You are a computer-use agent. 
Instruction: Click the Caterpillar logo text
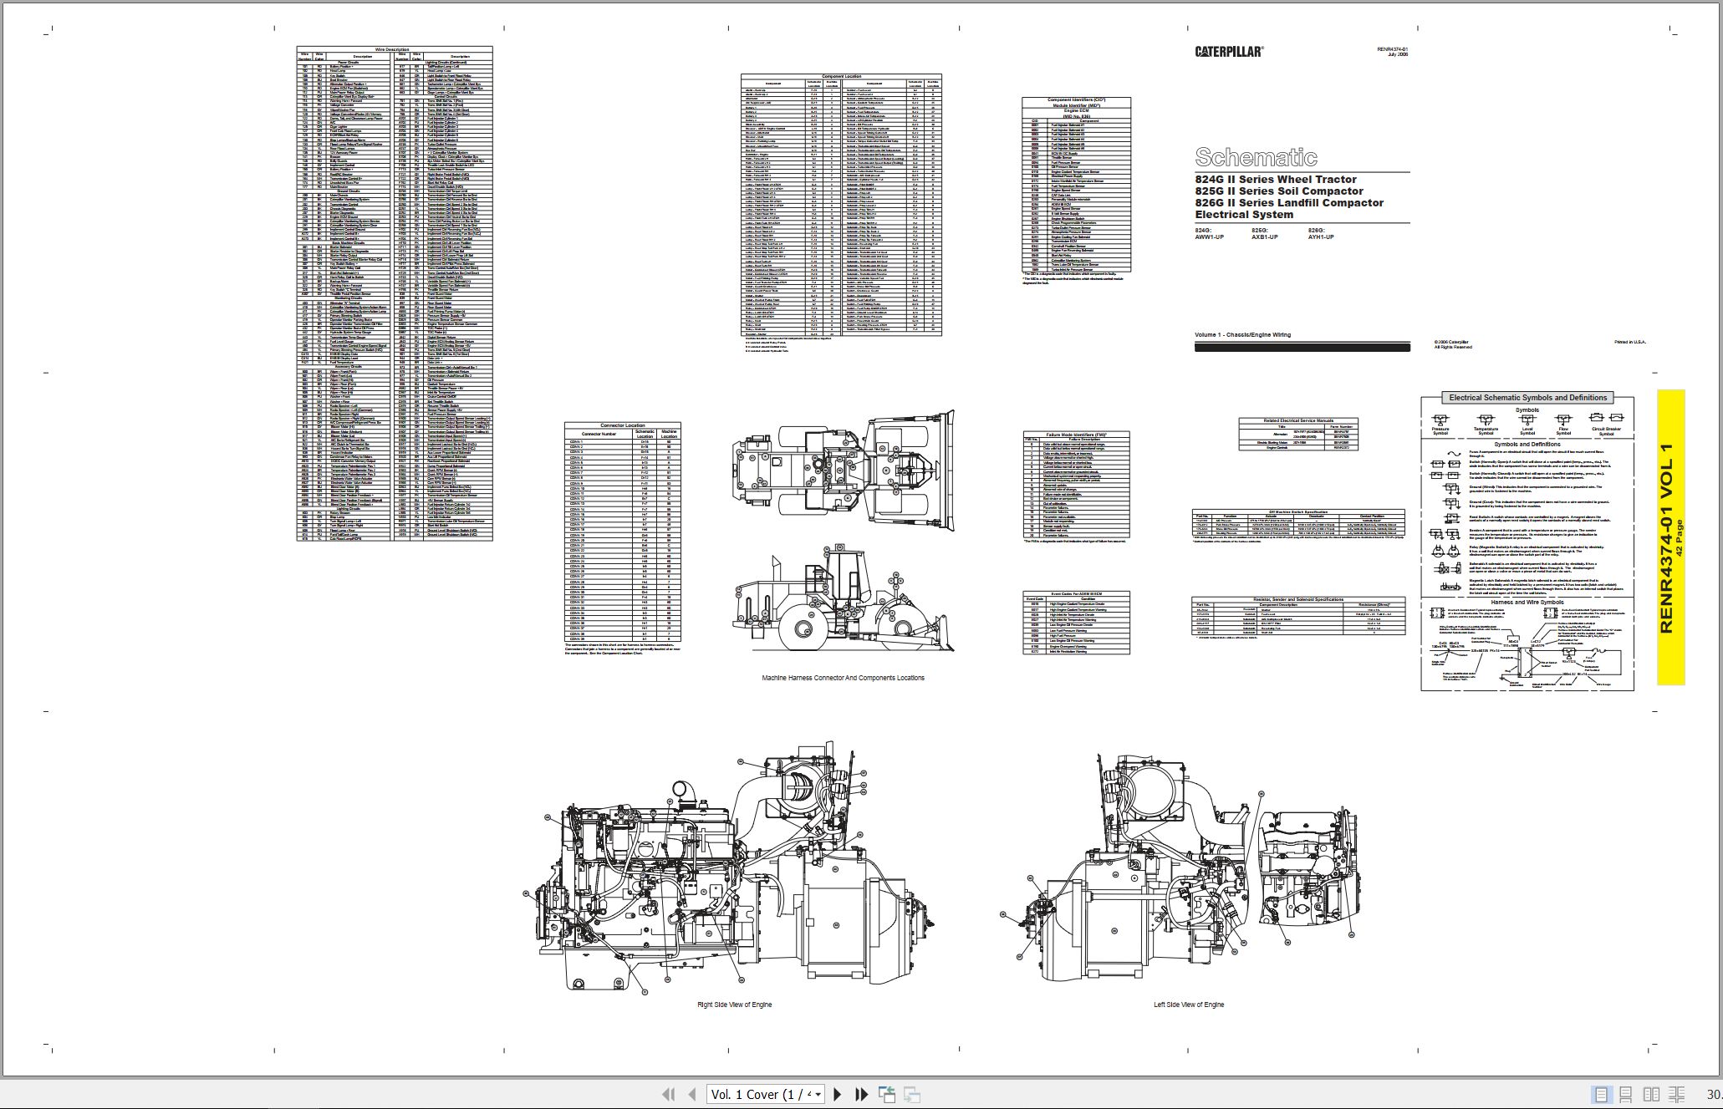[1228, 52]
